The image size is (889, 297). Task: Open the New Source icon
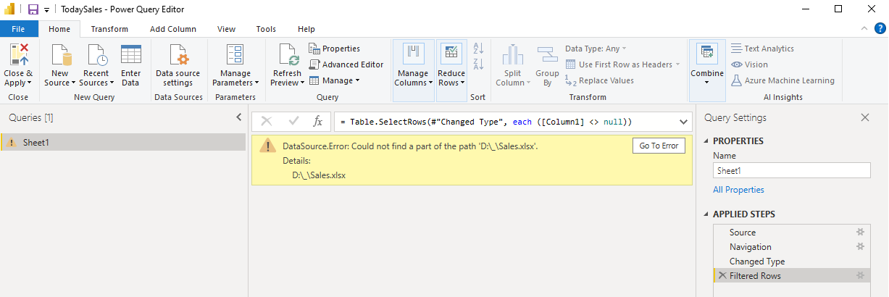pos(59,55)
